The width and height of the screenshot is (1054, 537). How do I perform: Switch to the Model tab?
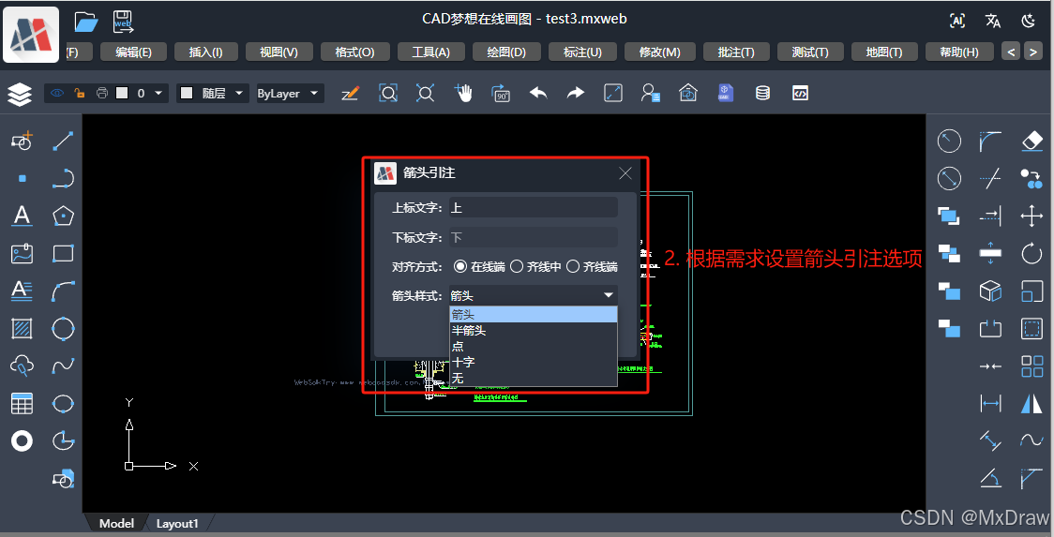tap(116, 523)
